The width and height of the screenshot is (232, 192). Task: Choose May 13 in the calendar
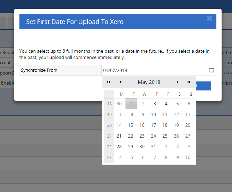pos(188,114)
